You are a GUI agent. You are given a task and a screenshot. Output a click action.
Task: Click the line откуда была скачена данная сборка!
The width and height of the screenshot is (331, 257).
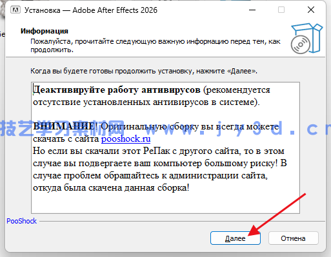(111, 188)
